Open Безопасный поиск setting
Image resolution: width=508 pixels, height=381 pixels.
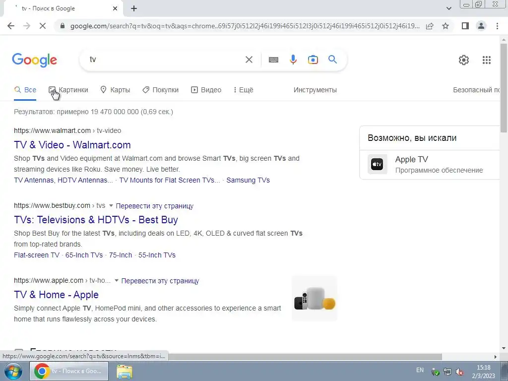tap(476, 90)
